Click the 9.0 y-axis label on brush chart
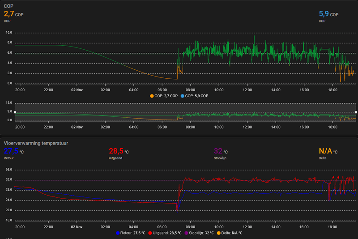358x239 pixels. [x=9, y=111]
